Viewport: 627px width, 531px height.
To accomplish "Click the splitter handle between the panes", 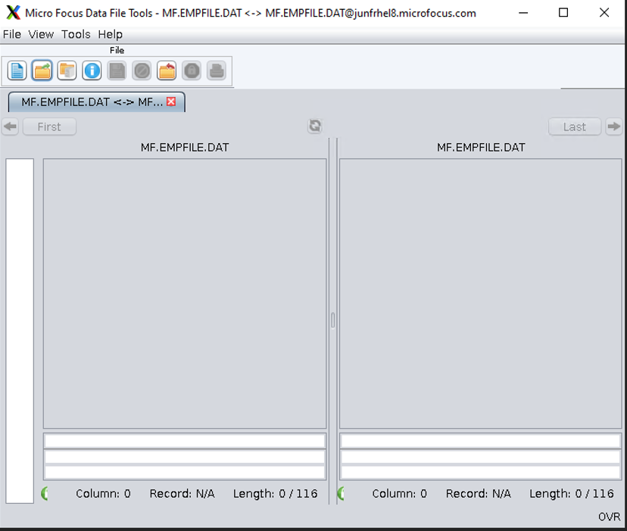I will [x=332, y=320].
